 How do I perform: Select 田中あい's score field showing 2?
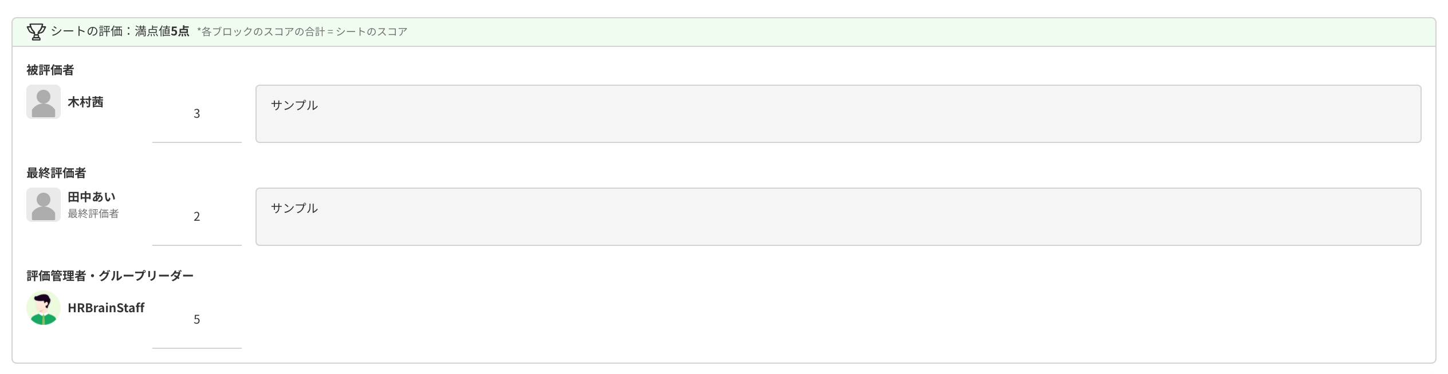point(196,217)
